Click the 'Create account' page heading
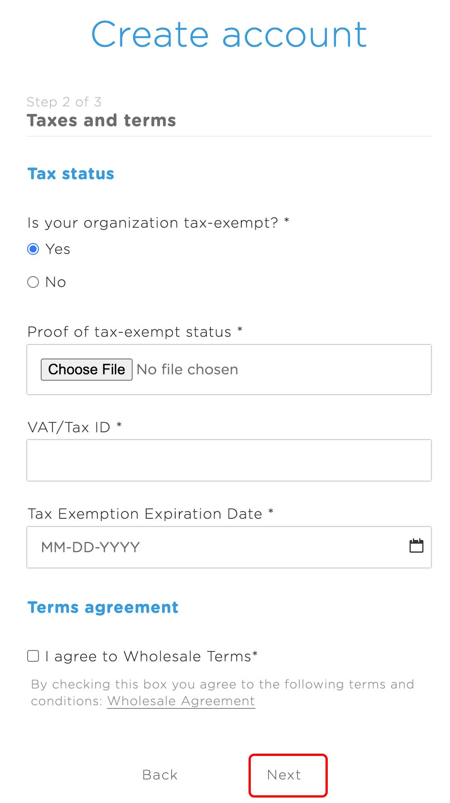 [x=229, y=34]
